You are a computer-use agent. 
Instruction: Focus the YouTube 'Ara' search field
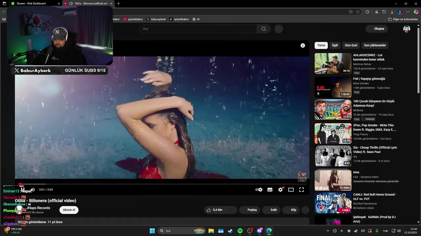pos(198,29)
